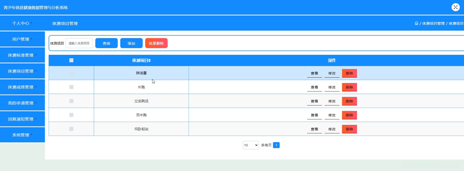
Task: Delete the 仰卧起坐 row
Action: (x=349, y=129)
